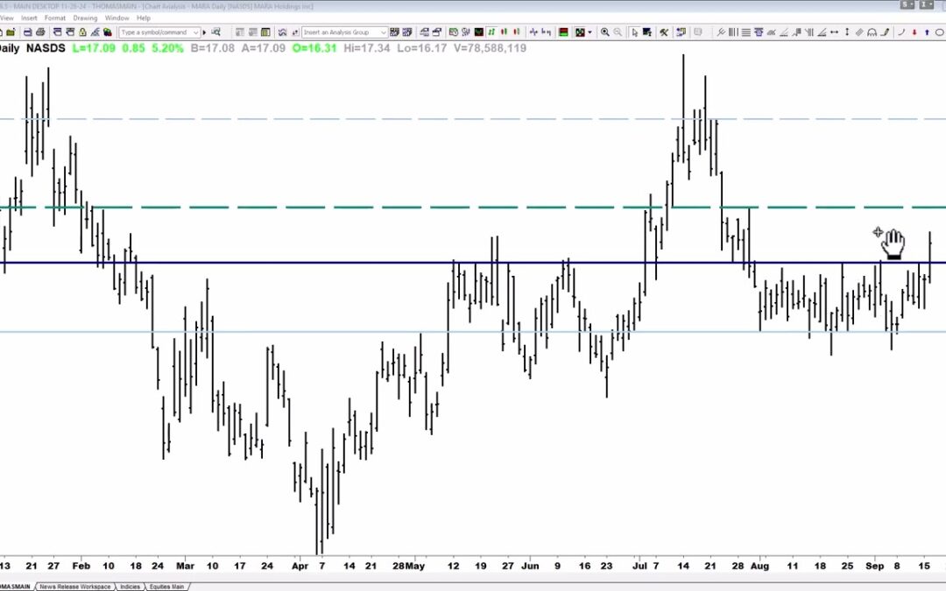Click the red-green color chart icon
Image resolution: width=946 pixels, height=591 pixels.
tap(563, 32)
